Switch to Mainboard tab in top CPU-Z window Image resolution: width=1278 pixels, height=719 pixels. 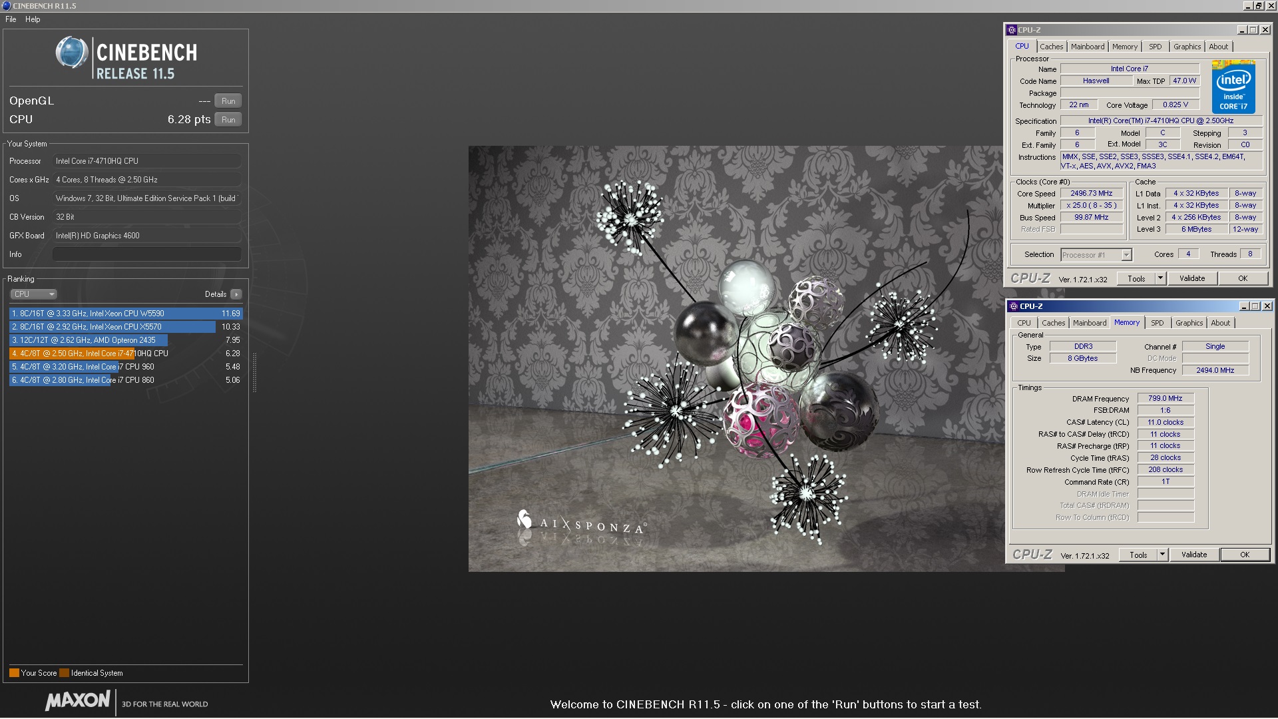(1088, 47)
